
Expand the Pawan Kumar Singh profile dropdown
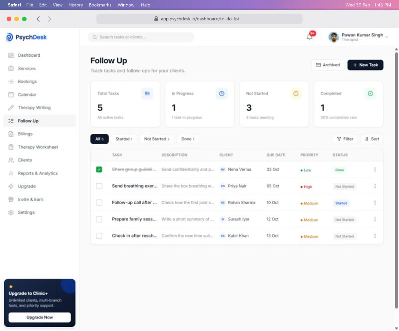(x=387, y=37)
